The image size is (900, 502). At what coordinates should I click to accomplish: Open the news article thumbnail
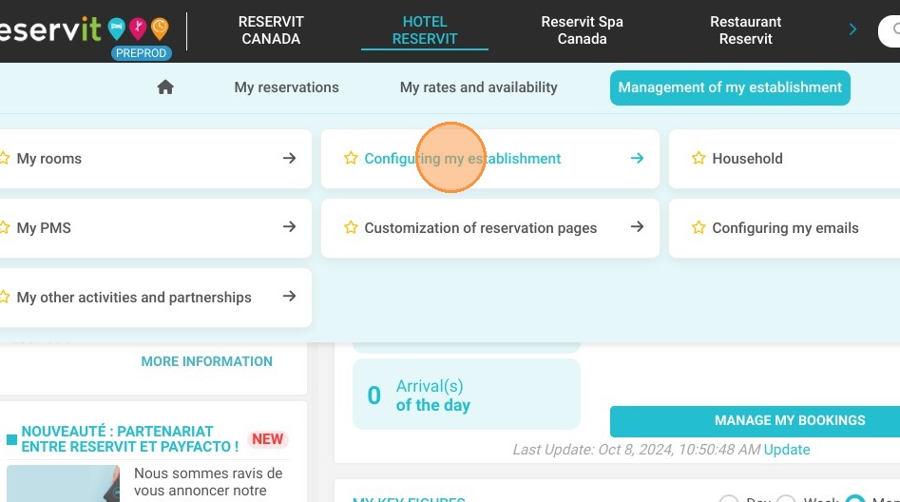pyautogui.click(x=63, y=484)
